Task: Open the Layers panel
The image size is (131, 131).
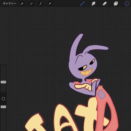Action: [116, 4]
